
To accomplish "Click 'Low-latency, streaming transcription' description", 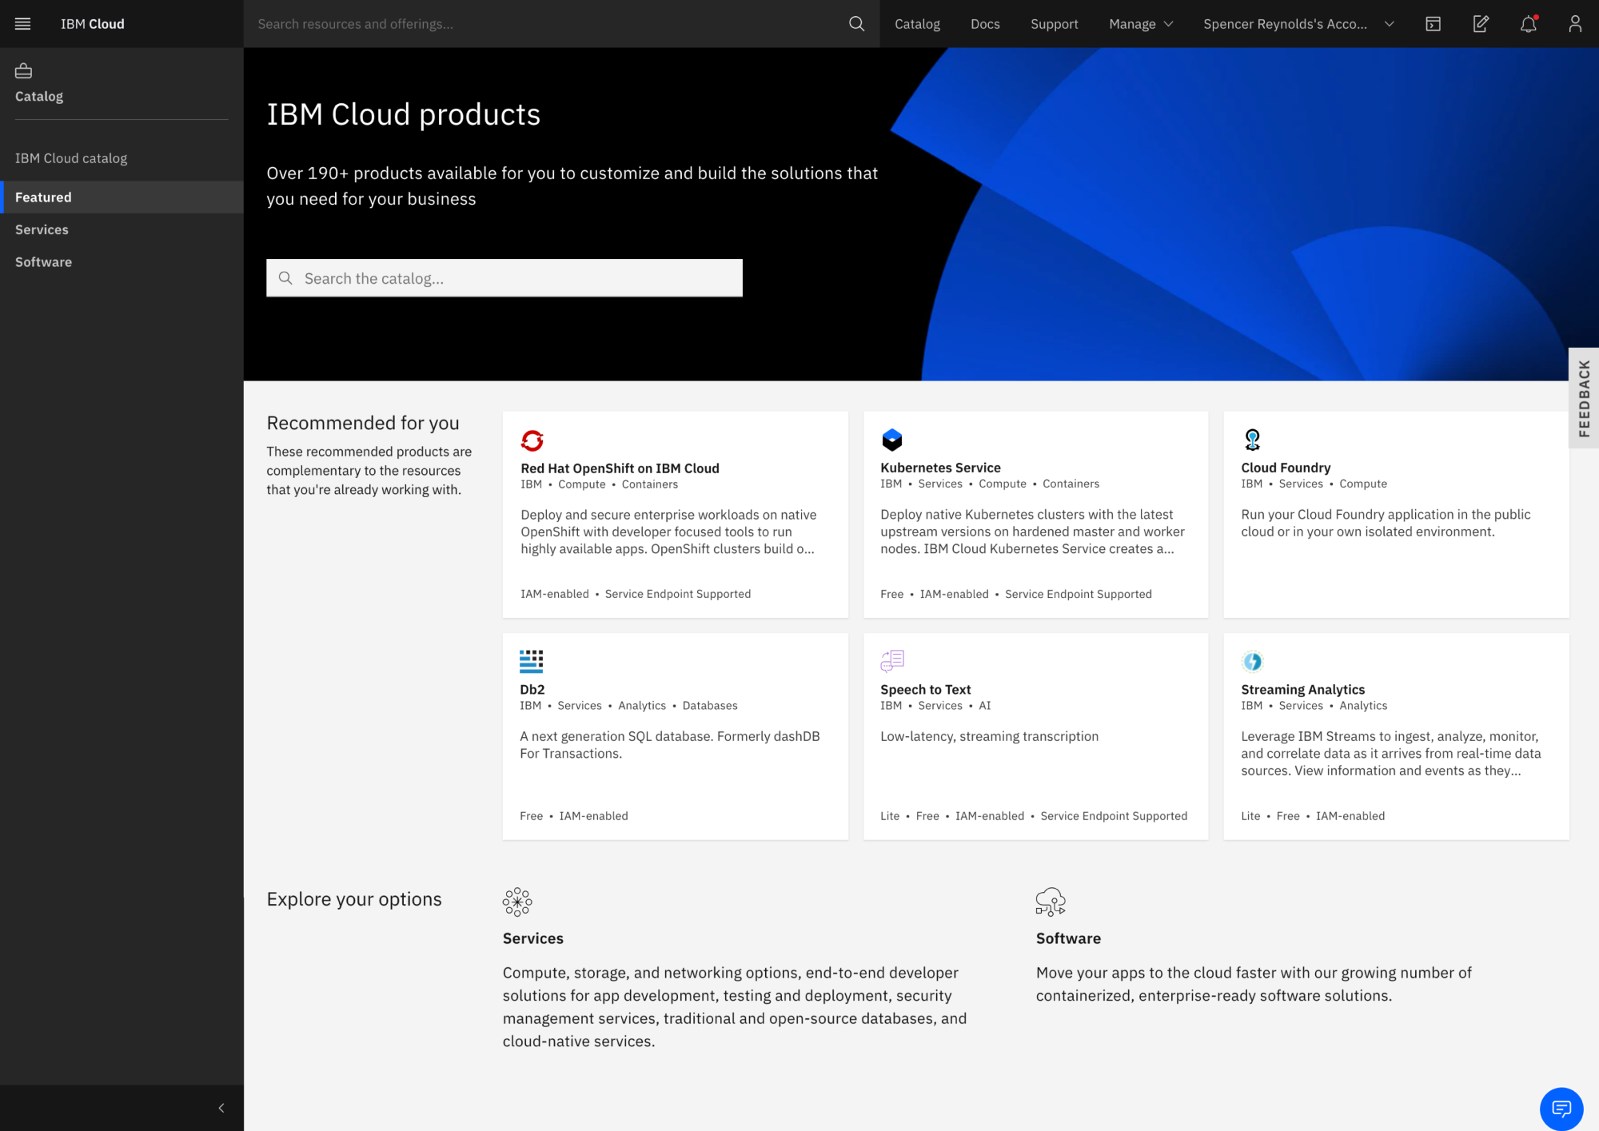I will point(989,736).
